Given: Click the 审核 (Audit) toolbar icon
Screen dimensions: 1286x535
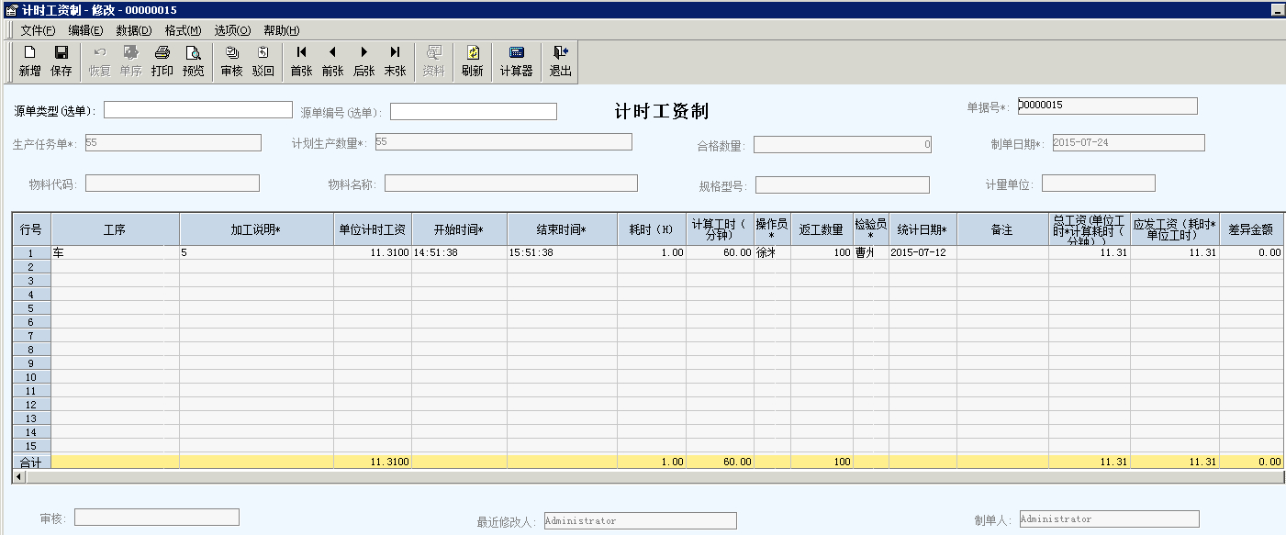Looking at the screenshot, I should pos(231,61).
